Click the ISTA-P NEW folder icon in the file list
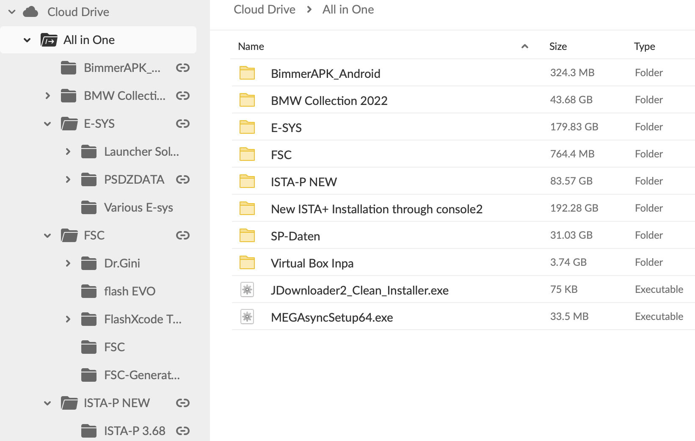This screenshot has width=695, height=441. click(x=247, y=181)
